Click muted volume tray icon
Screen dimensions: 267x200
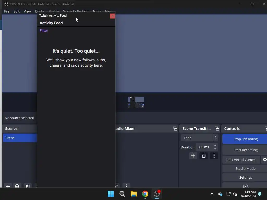click(x=235, y=194)
